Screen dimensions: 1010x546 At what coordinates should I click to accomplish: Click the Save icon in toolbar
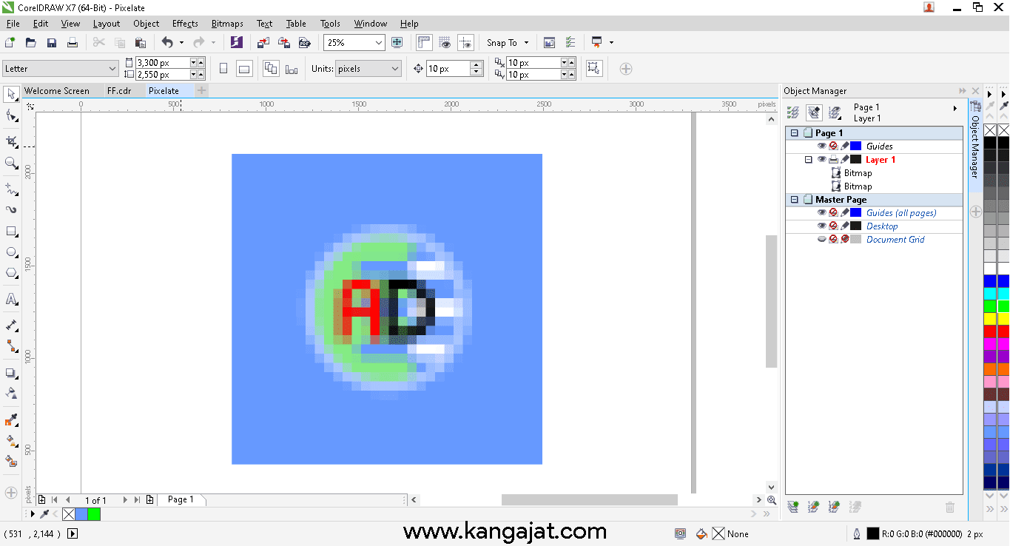(52, 43)
